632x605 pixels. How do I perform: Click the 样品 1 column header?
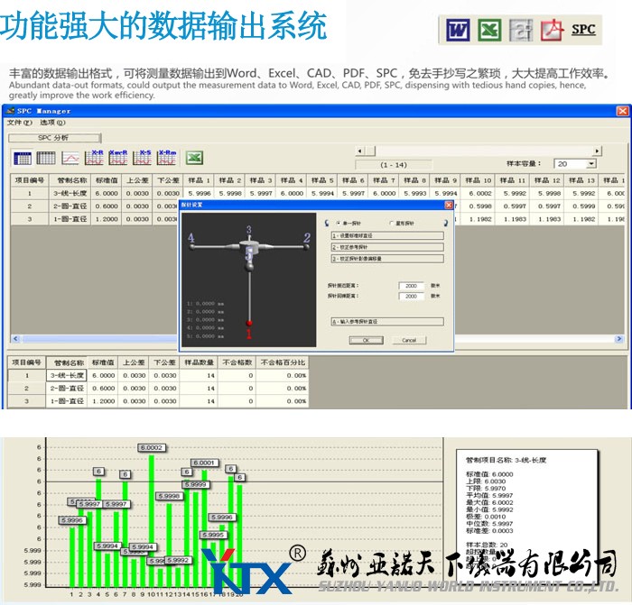coord(200,180)
